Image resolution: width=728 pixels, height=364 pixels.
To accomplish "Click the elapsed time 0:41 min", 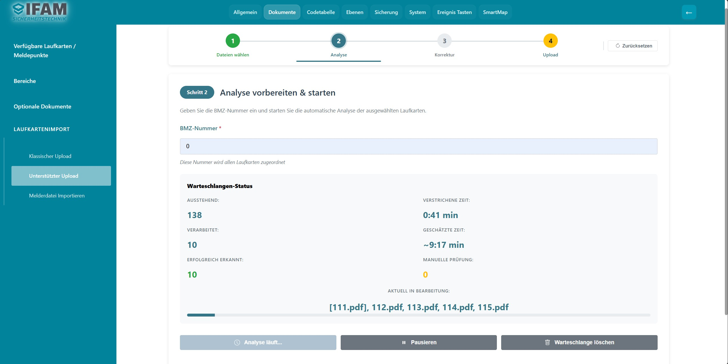I will coord(441,215).
